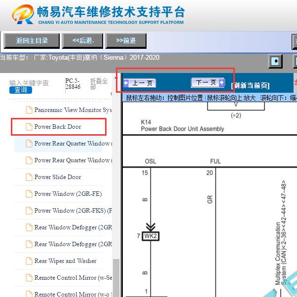Open the Power Back Door entry

tap(58, 126)
